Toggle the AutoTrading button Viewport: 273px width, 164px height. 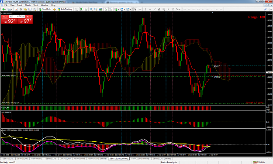pos(65,9)
